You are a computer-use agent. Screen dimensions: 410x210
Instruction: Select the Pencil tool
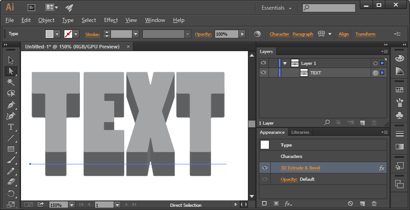pyautogui.click(x=11, y=171)
